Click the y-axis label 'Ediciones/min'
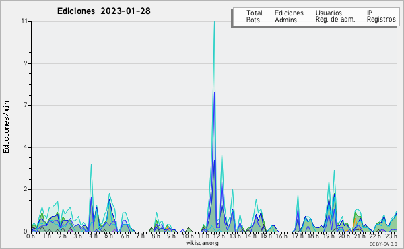The image size is (404, 249). tap(6, 127)
